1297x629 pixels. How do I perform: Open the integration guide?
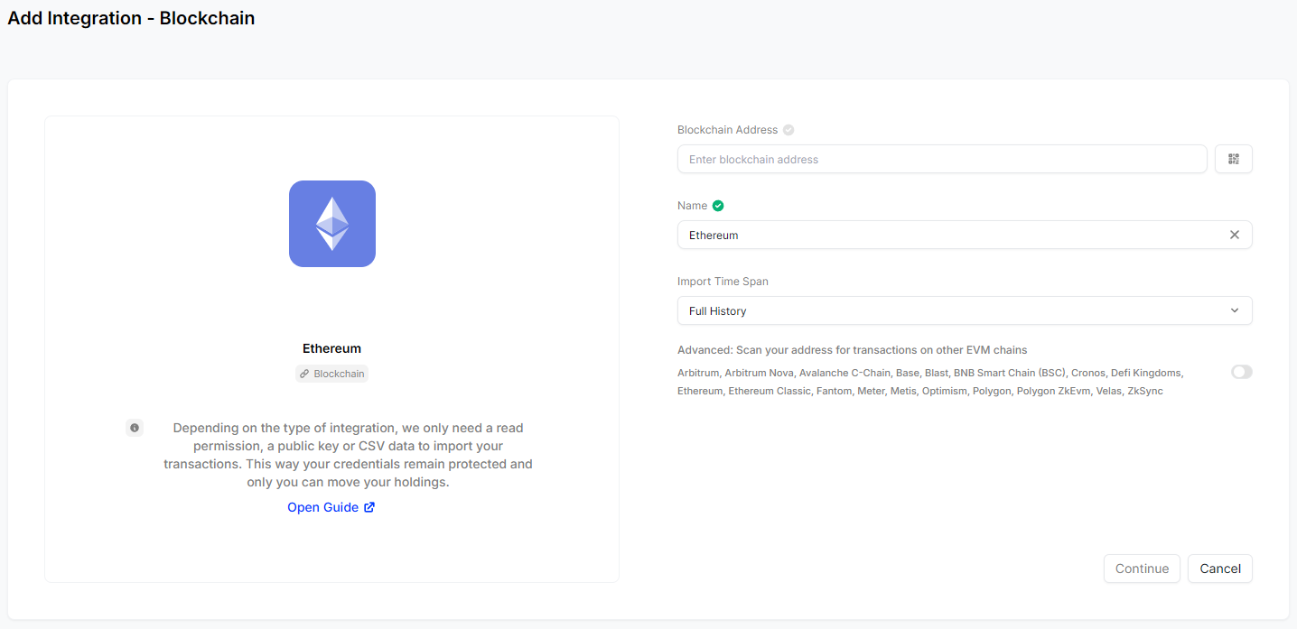pos(322,506)
